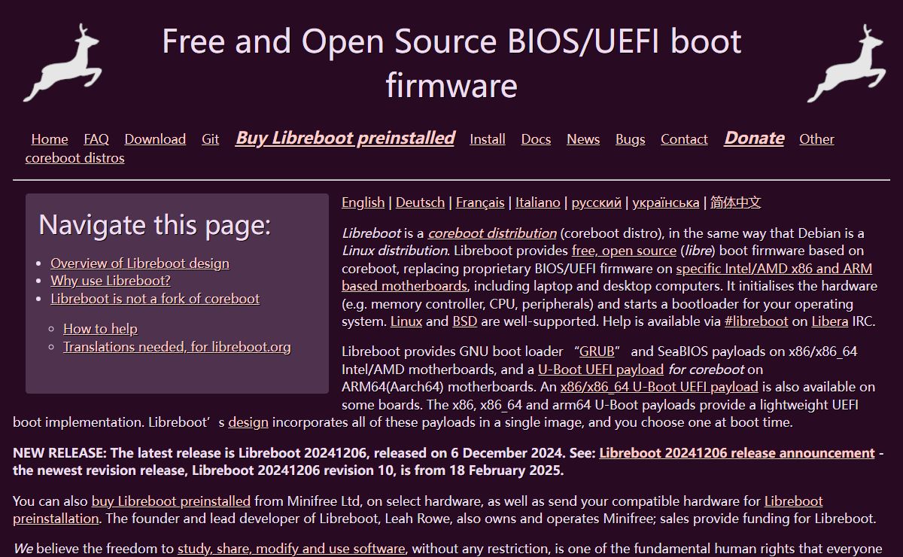Open Other coreboot distros link
The image size is (903, 557).
pyautogui.click(x=74, y=158)
